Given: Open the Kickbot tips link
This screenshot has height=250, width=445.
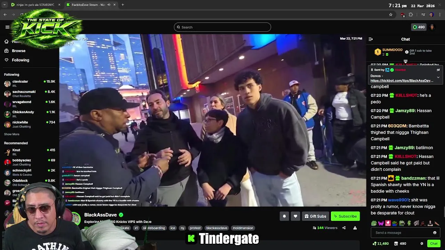Looking at the screenshot, I should (x=402, y=81).
